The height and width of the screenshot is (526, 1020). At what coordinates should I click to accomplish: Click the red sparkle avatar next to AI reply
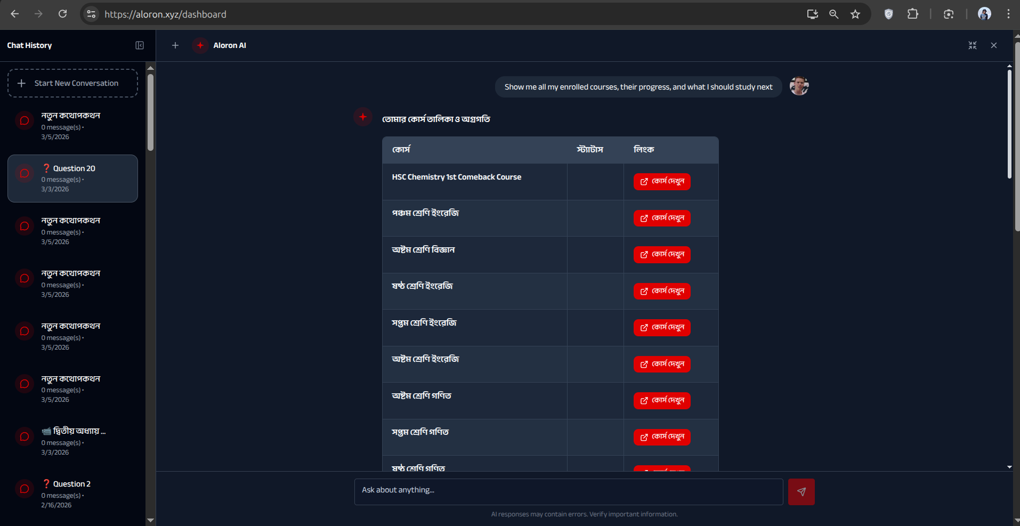(x=363, y=117)
